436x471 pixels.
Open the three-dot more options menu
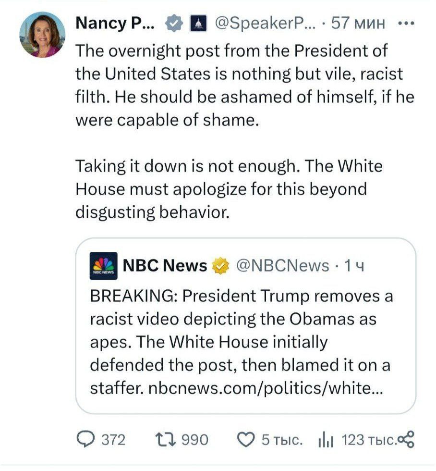pyautogui.click(x=405, y=23)
